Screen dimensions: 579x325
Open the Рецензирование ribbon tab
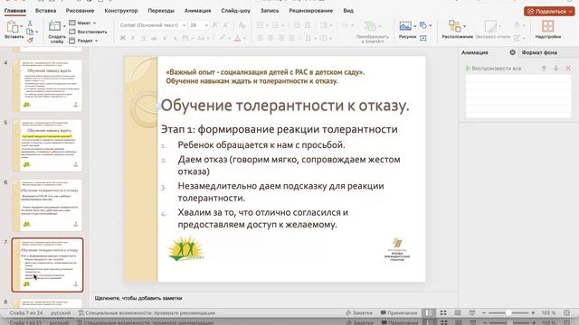(x=310, y=11)
